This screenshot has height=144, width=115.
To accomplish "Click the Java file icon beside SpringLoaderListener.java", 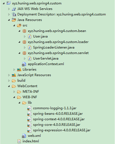I will click(30, 47).
